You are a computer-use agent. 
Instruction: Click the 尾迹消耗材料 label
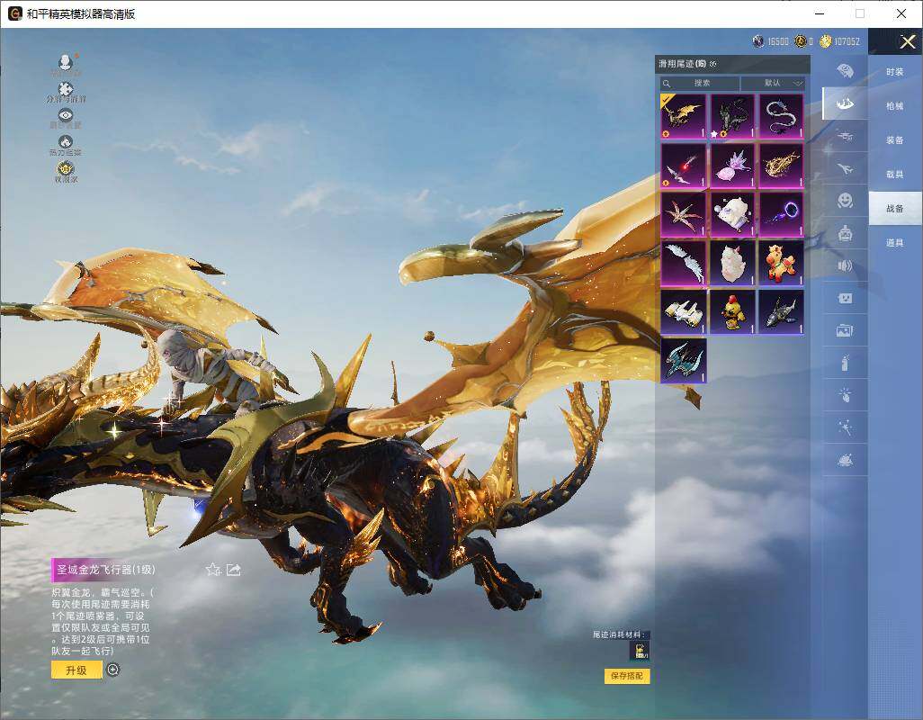619,634
